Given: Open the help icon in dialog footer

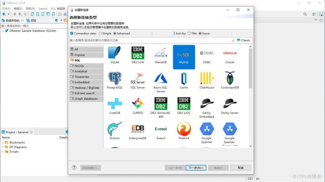Looking at the screenshot, I should pos(74,167).
